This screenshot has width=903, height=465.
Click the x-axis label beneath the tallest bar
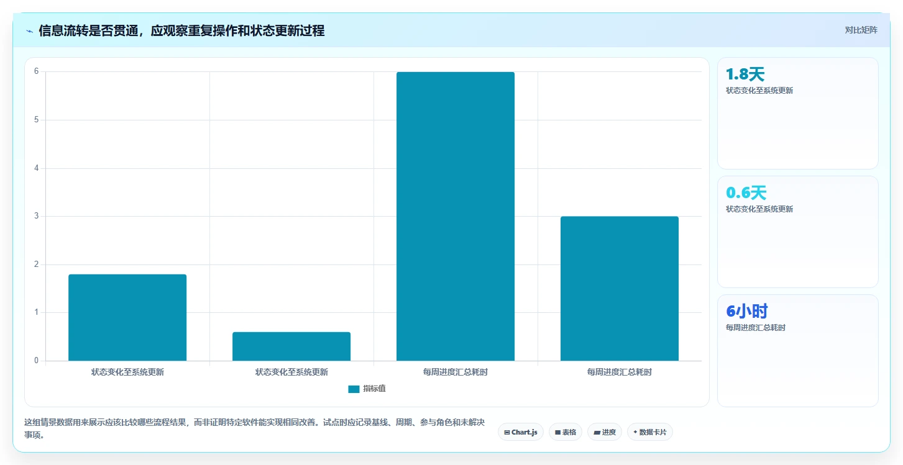click(x=456, y=372)
